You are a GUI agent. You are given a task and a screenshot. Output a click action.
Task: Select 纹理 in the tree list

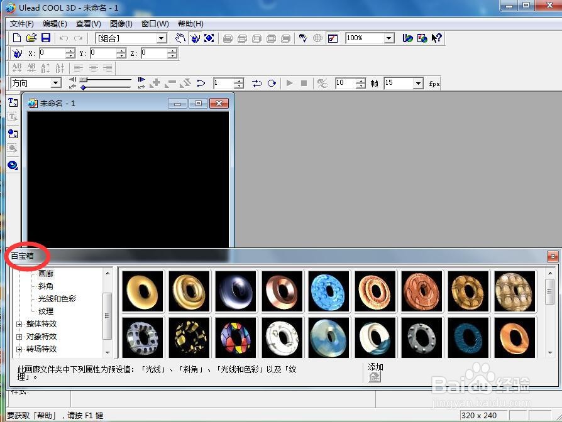click(45, 311)
